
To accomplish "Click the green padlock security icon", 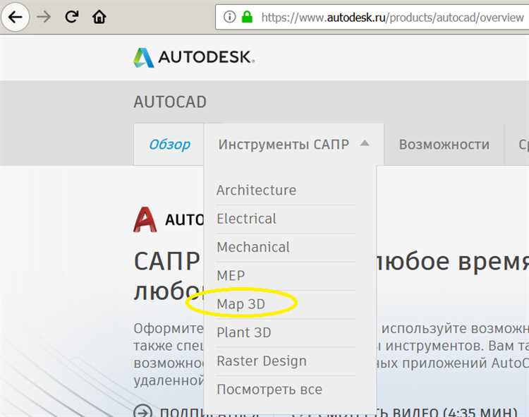I will click(247, 16).
